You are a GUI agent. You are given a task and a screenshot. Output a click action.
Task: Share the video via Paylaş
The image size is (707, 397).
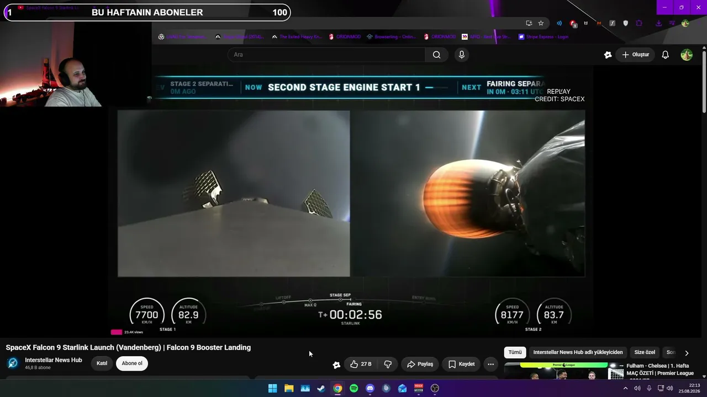pyautogui.click(x=420, y=364)
